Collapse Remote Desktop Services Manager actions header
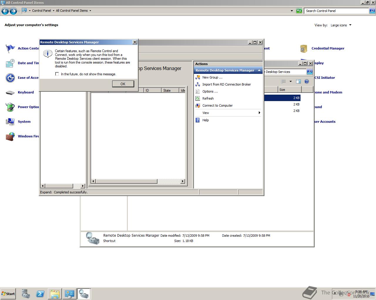The image size is (376, 300). [x=259, y=70]
